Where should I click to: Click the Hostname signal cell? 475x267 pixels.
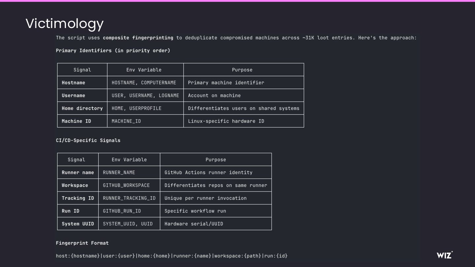[74, 83]
